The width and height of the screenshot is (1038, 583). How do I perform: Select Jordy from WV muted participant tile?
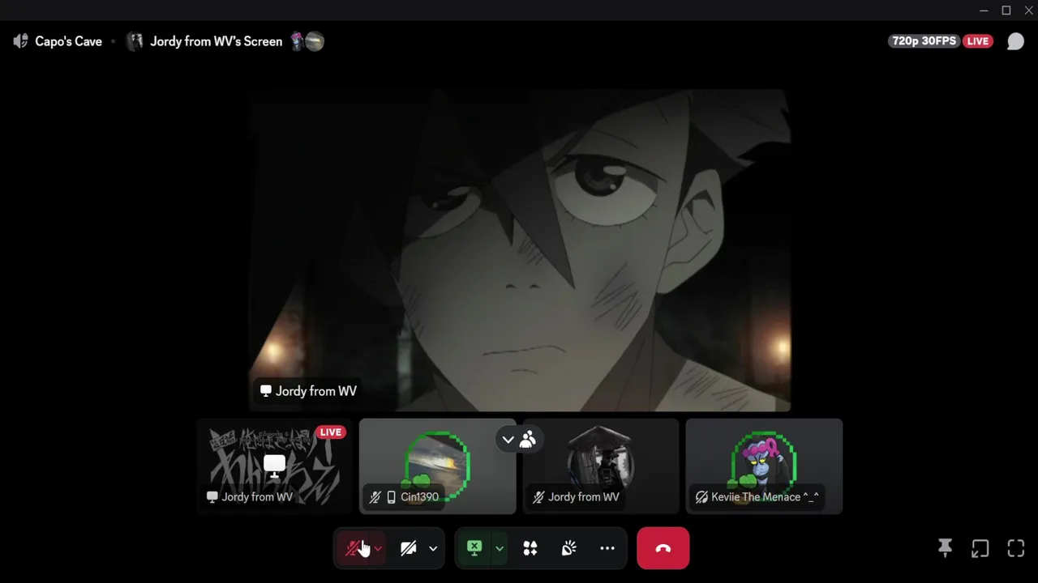601,466
